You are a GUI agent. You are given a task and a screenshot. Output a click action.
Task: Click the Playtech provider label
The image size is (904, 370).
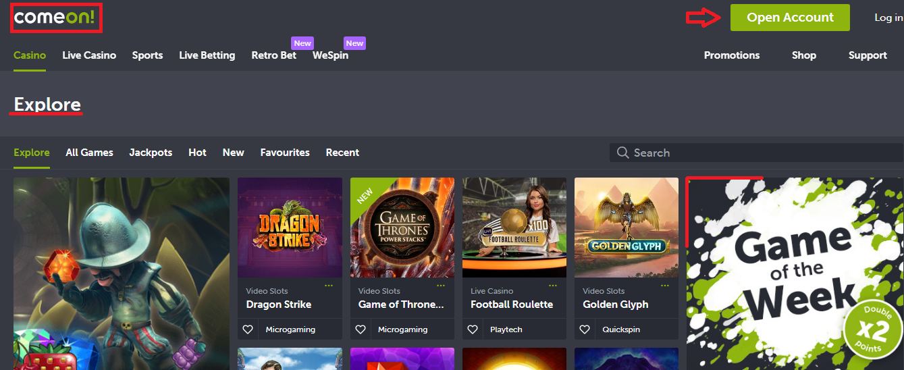[506, 329]
